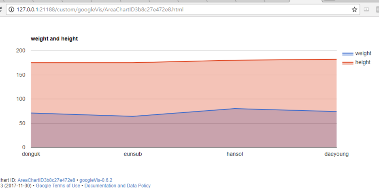The height and width of the screenshot is (194, 379).
Task: Select the weight legend entry
Action: 357,53
